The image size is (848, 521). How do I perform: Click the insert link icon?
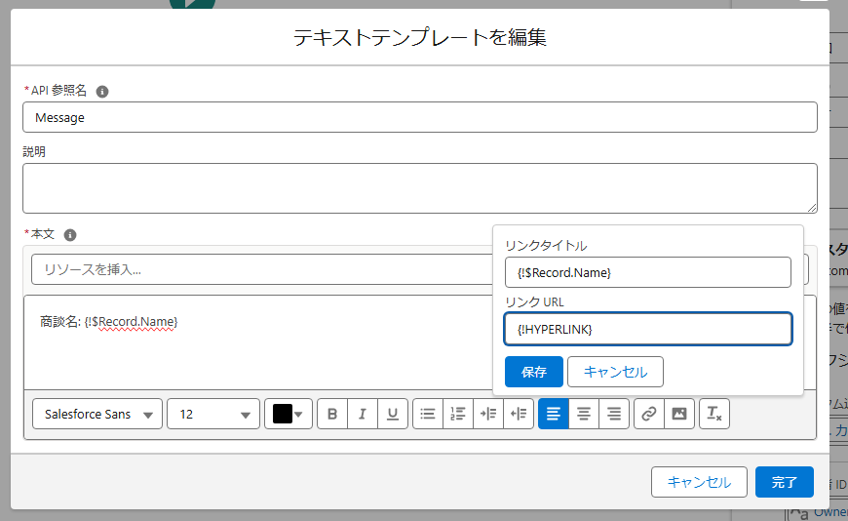[x=649, y=414]
